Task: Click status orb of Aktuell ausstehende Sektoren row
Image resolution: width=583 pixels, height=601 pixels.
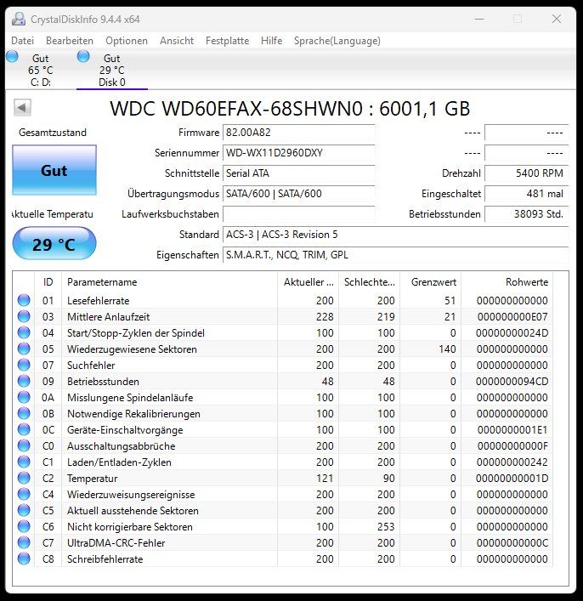Action: point(24,510)
